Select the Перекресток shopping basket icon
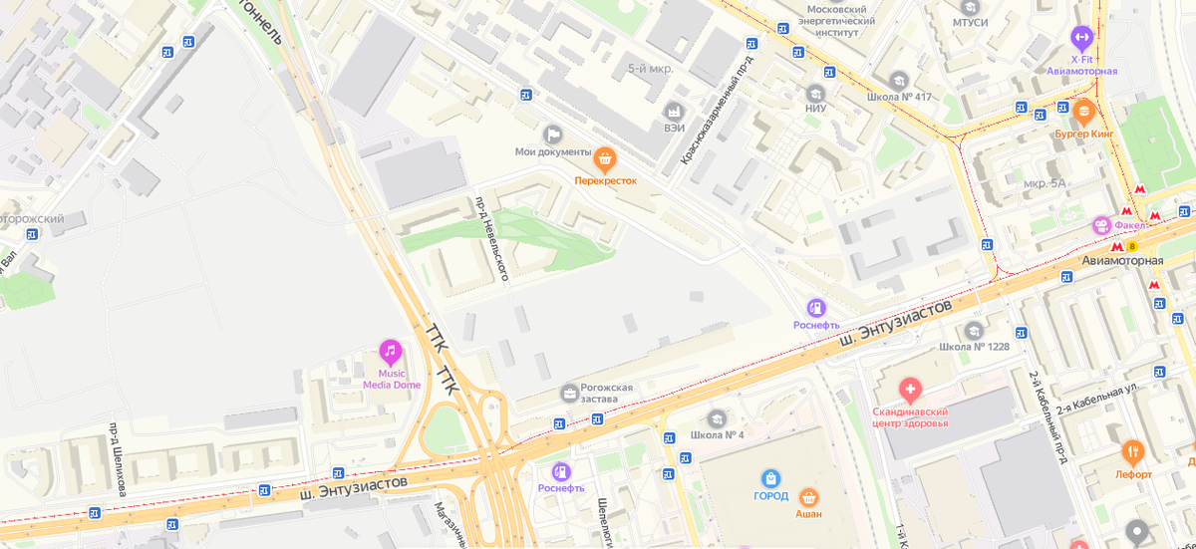1196x549 pixels. click(x=604, y=158)
